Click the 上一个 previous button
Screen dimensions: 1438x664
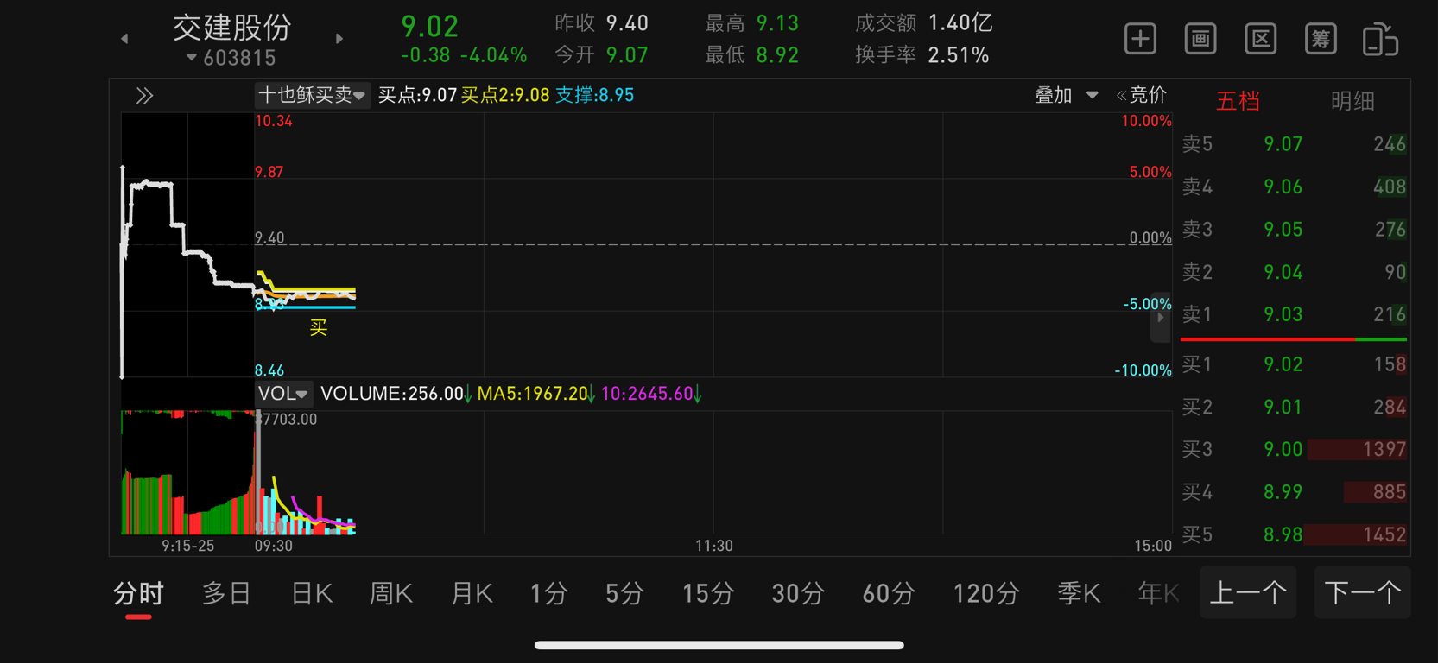[1248, 593]
